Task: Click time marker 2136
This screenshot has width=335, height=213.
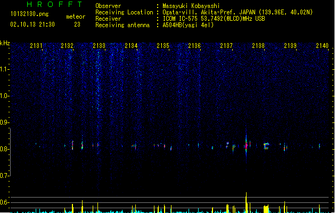Action: [x=194, y=46]
